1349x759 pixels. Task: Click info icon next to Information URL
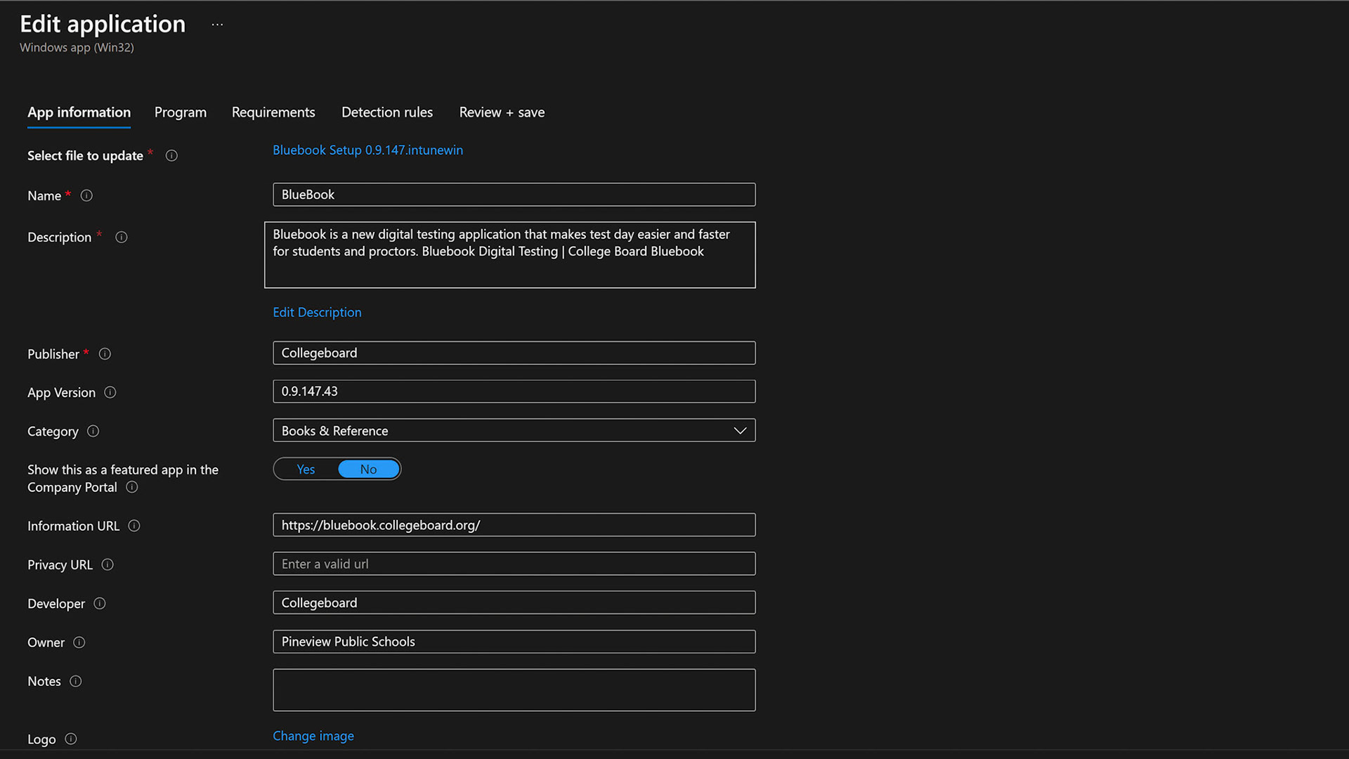[x=134, y=526]
